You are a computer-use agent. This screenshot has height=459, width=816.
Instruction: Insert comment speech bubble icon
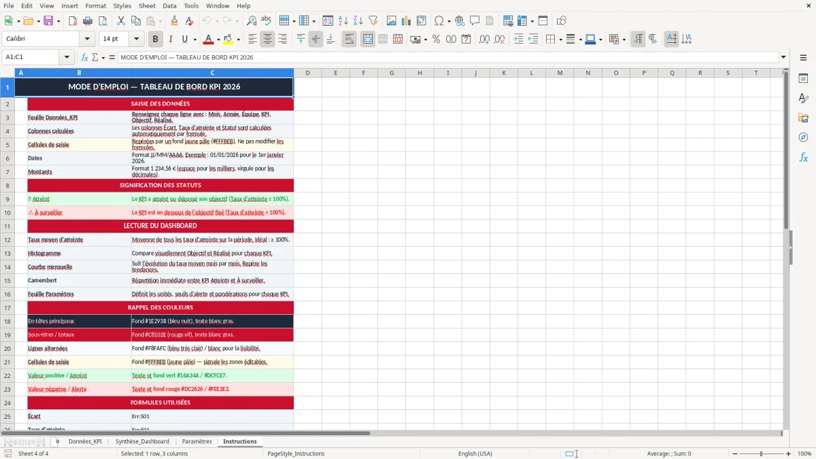tap(475, 21)
